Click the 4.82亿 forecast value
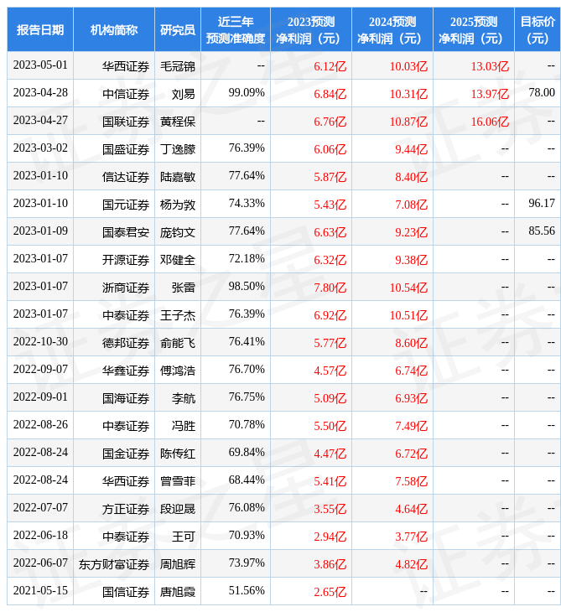The image size is (561, 612). click(412, 564)
